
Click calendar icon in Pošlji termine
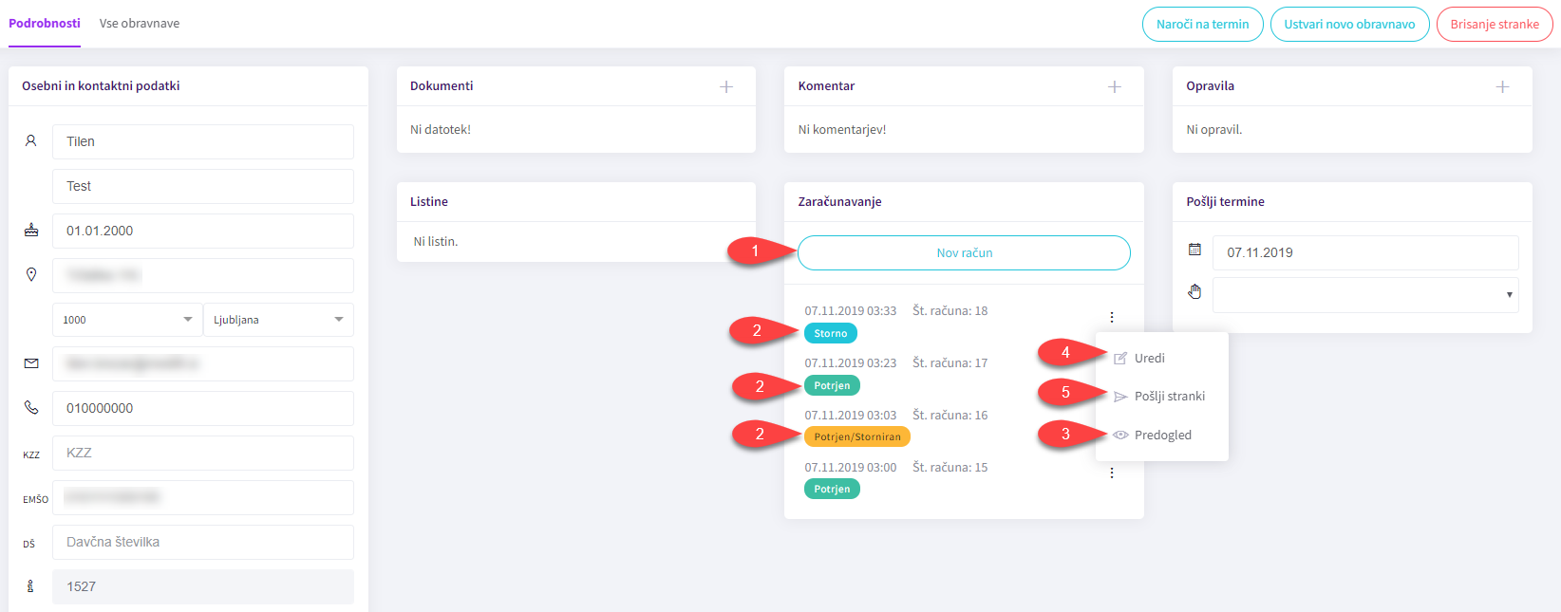coord(1194,250)
